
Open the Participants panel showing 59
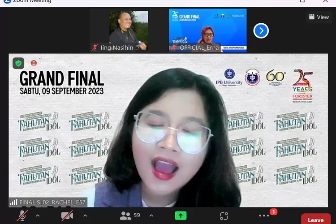[130, 215]
